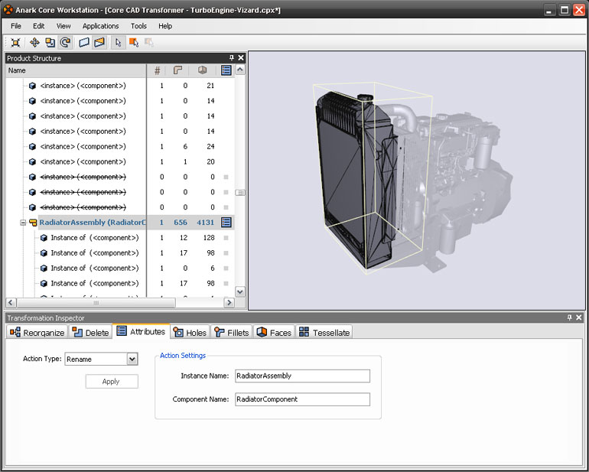Click the Name column header
This screenshot has width=589, height=472.
76,70
